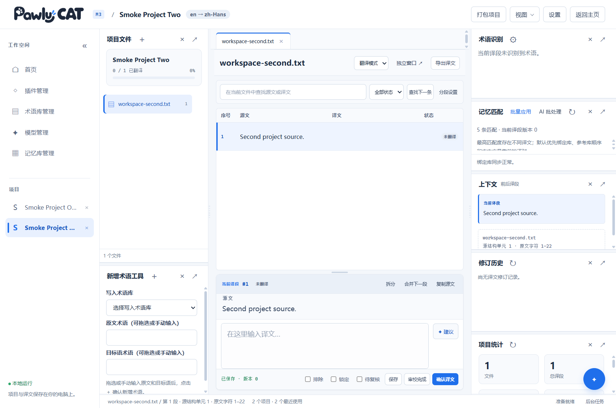Pop out the 术语识别 panel
616x408 pixels.
coord(603,39)
